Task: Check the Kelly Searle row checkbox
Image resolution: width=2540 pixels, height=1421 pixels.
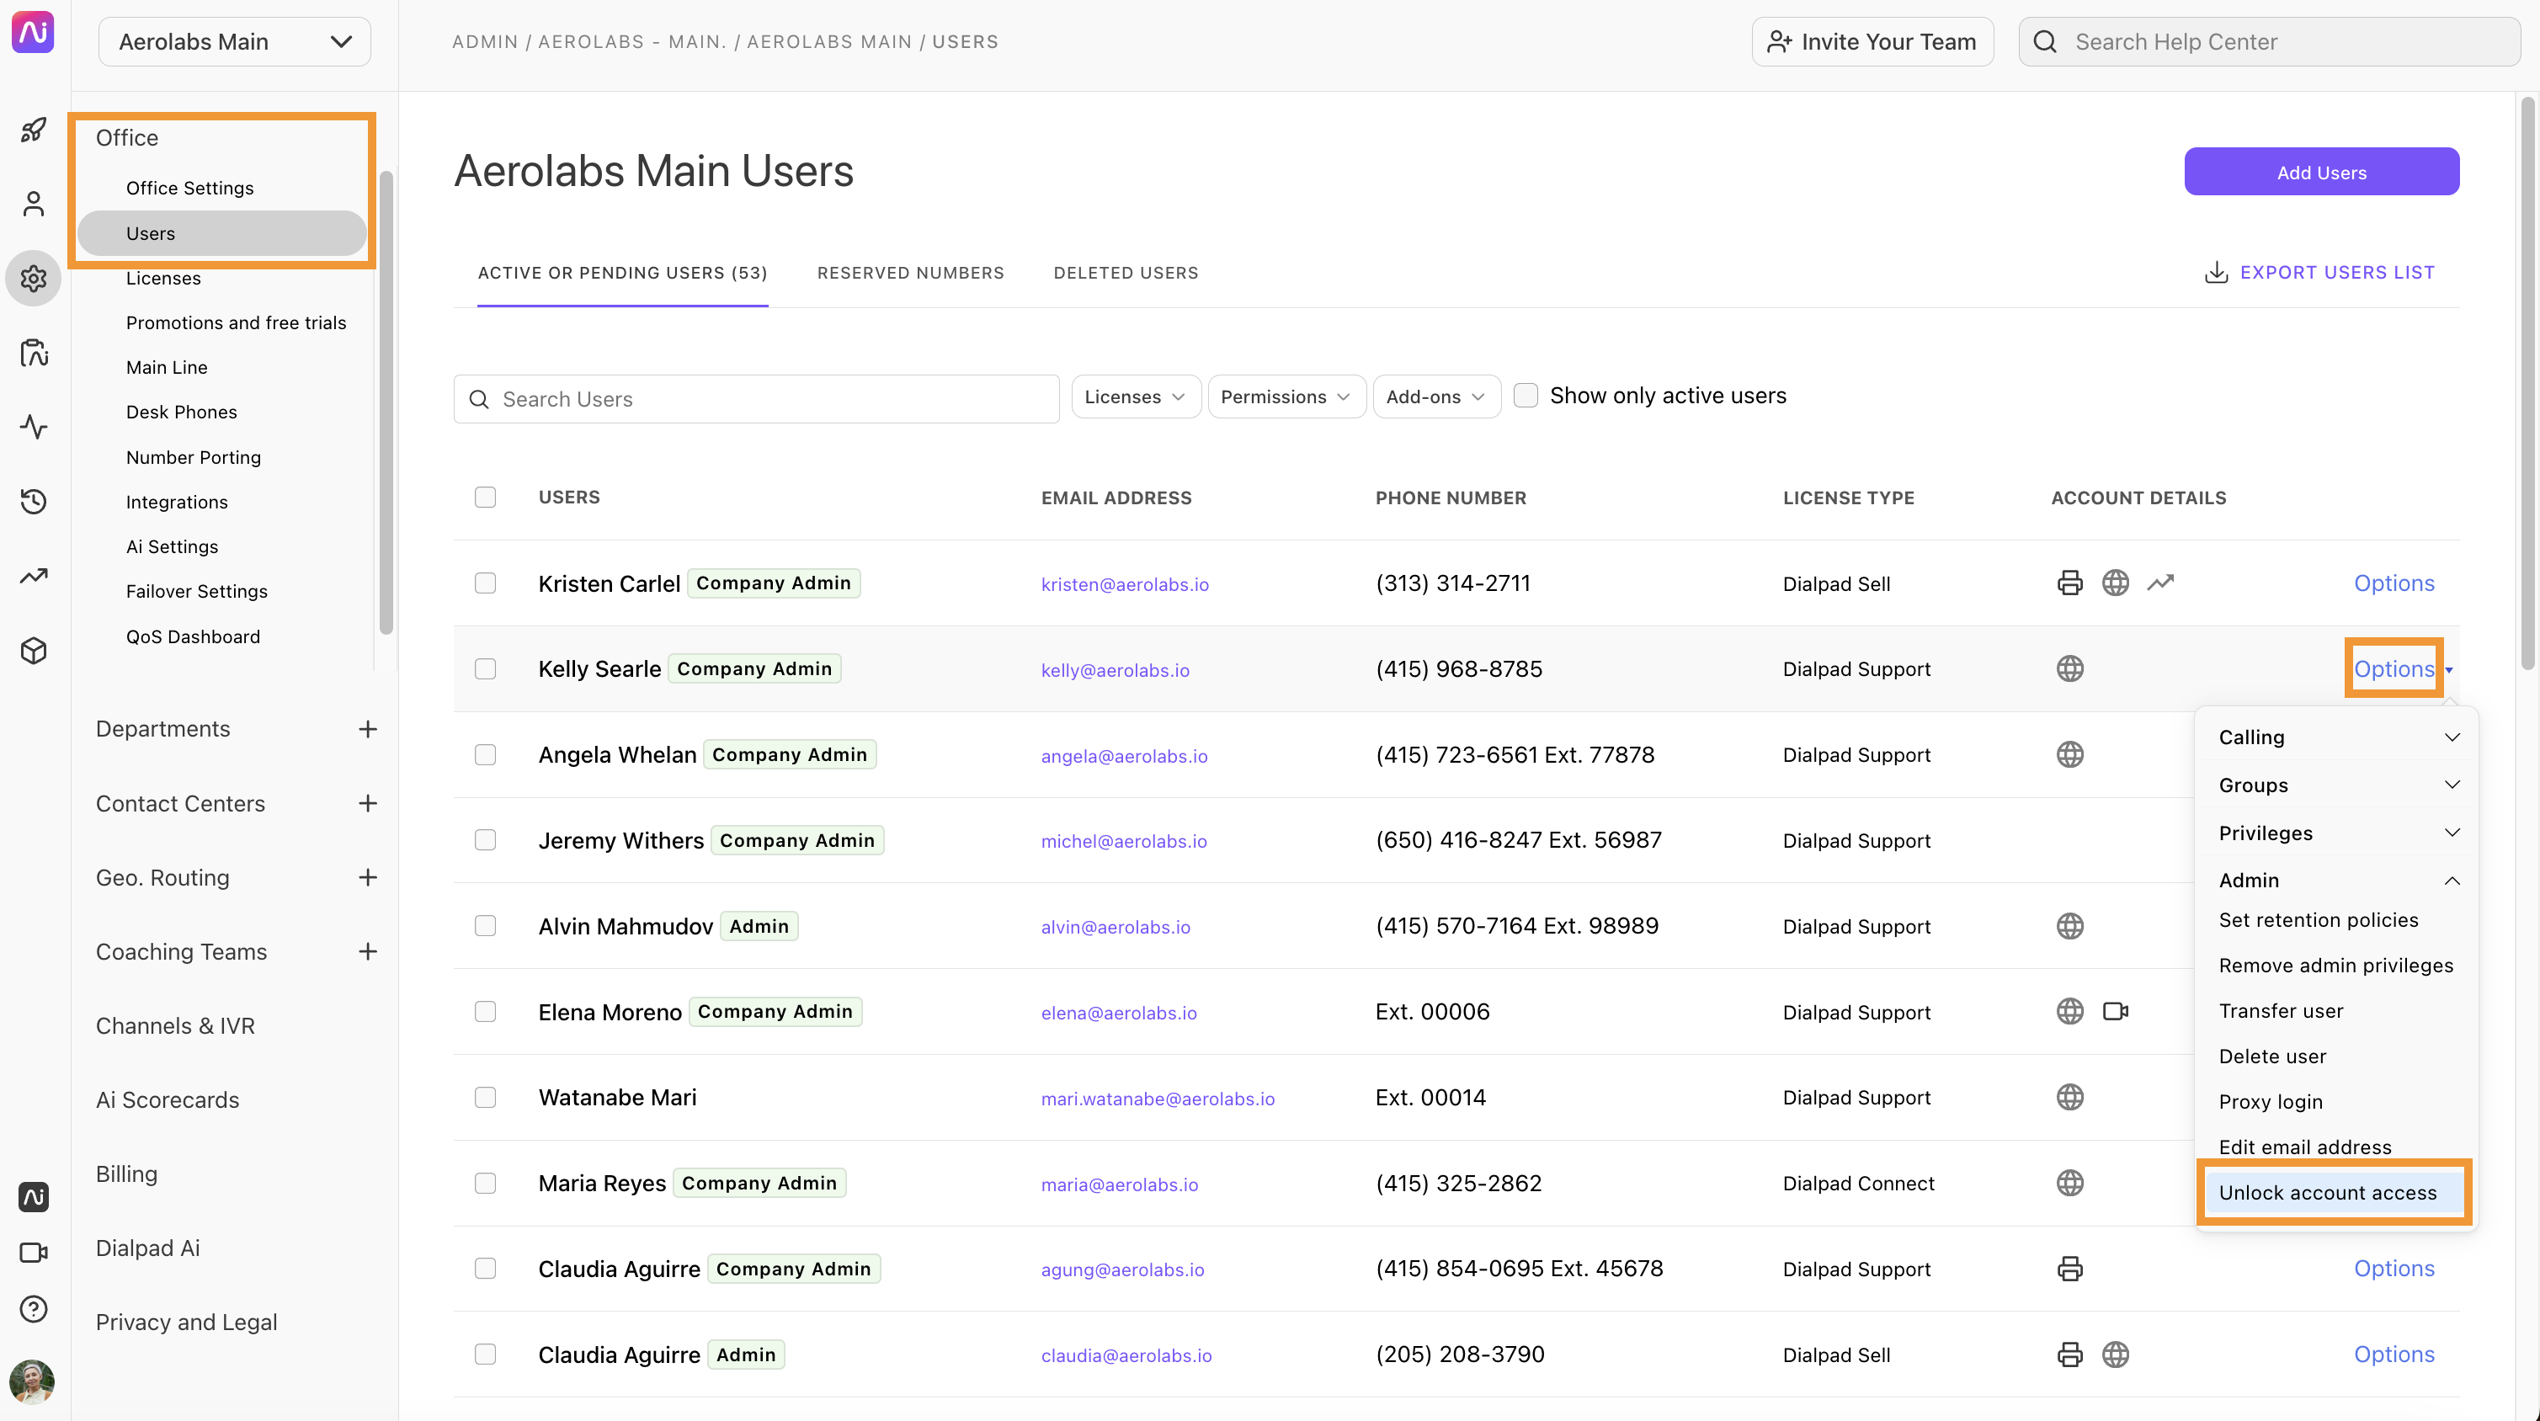Action: (x=485, y=668)
